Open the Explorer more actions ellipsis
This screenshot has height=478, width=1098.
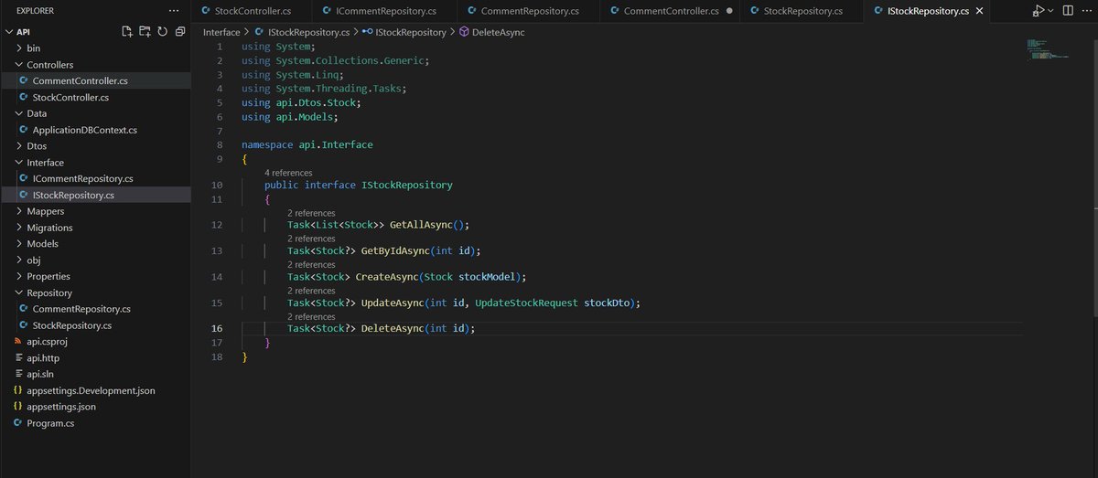(x=174, y=11)
